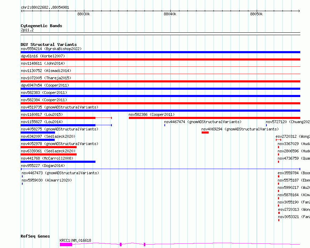Viewport: 310px width, 248px height.
Task: Click nsv3053321 variant label
Action: tap(294, 217)
